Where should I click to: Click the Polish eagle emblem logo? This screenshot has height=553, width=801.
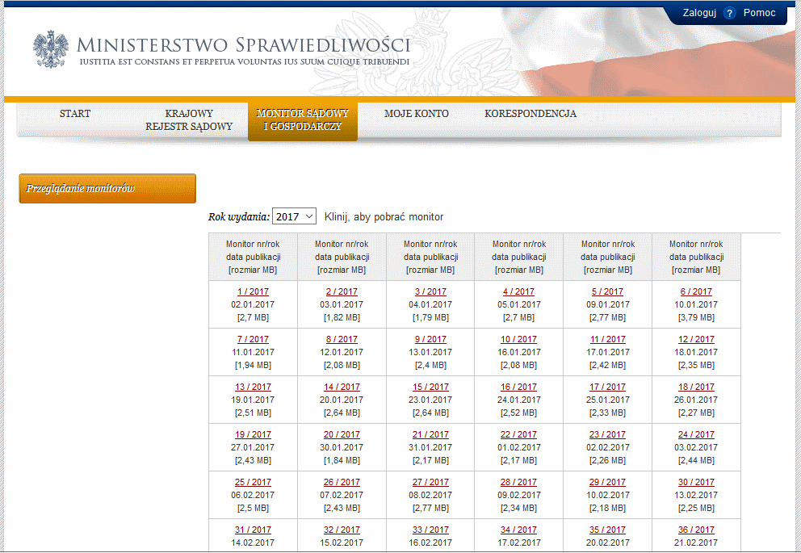pyautogui.click(x=51, y=49)
